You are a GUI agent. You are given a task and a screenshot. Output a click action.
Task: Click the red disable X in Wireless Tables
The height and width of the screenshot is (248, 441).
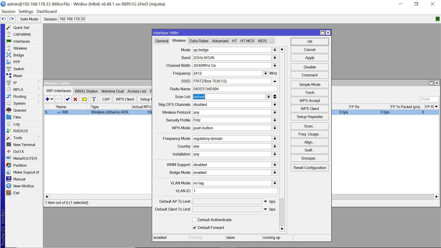75,99
